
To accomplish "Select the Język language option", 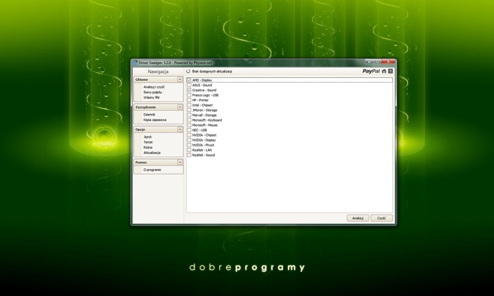I will [148, 137].
